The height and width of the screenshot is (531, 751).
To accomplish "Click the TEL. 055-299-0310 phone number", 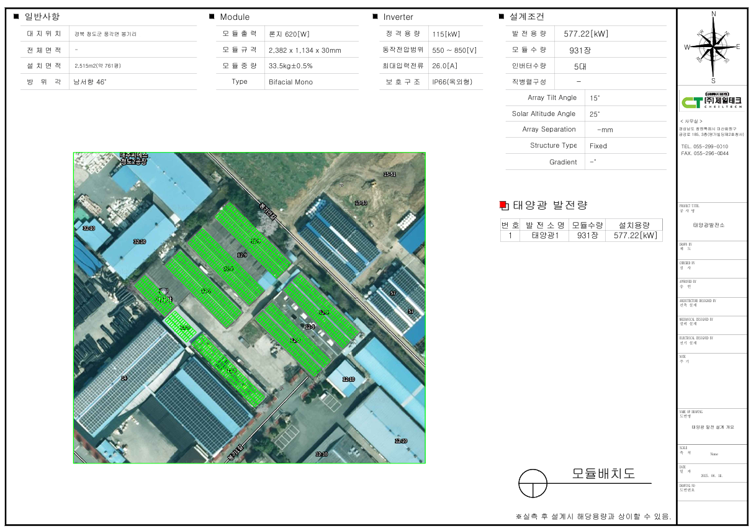I will [704, 146].
